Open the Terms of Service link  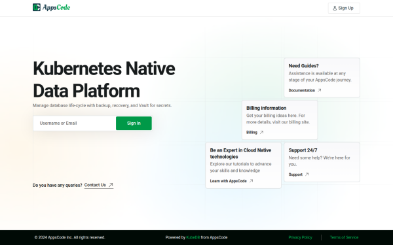(344, 238)
